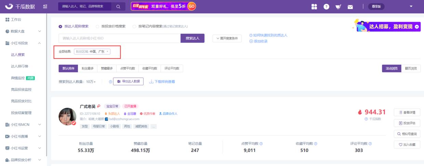Click the 千瓜指数 help icon

click(x=366, y=119)
